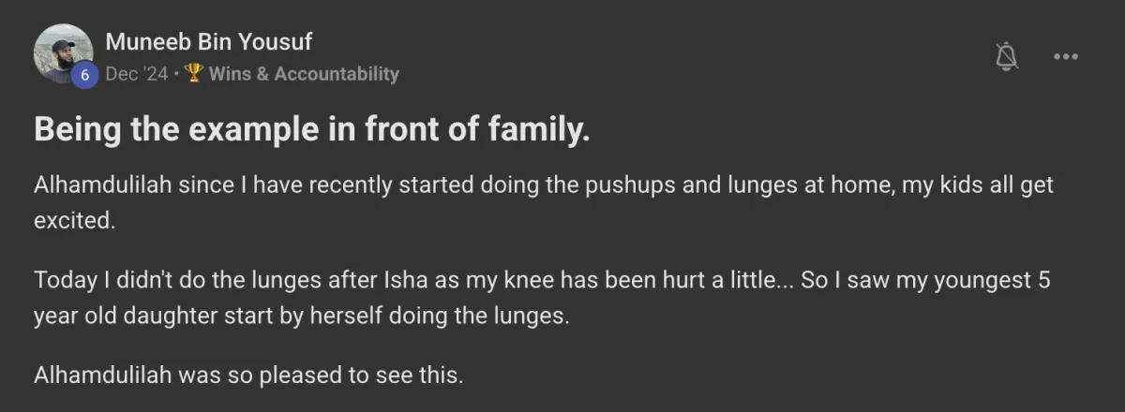Open the post title about family example
The height and width of the screenshot is (412, 1125).
coord(311,132)
